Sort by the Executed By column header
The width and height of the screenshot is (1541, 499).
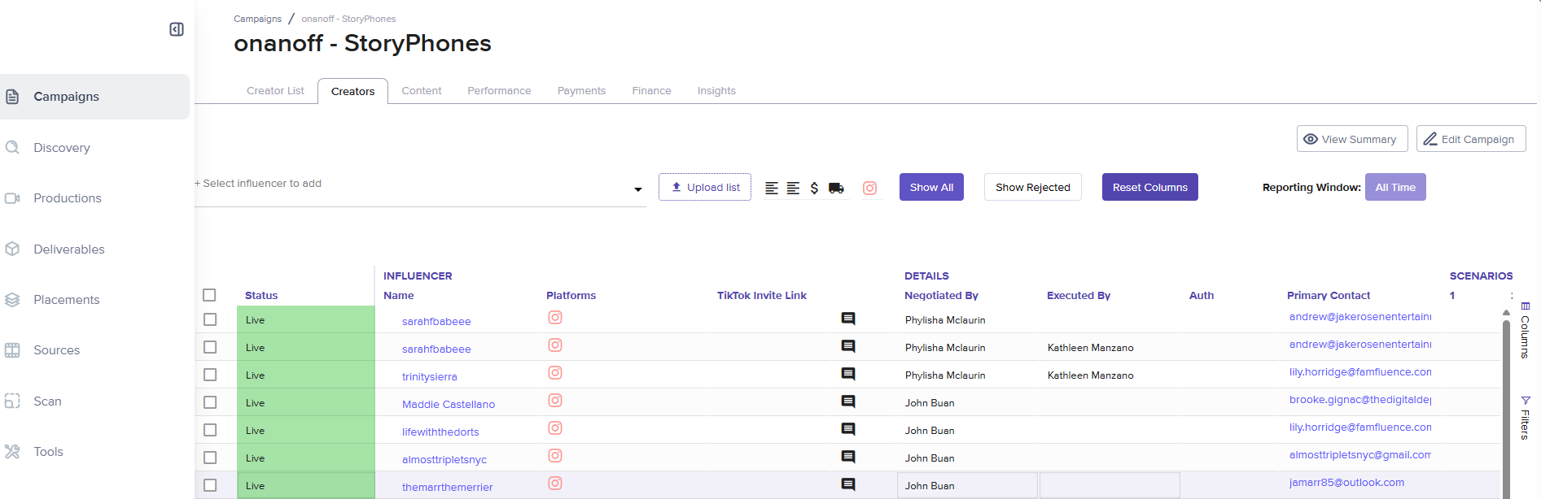1079,295
